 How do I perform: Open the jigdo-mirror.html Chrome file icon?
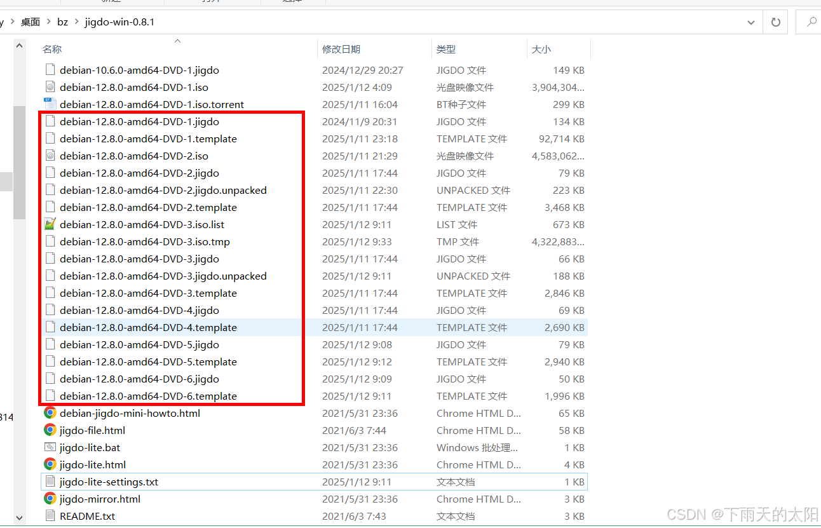click(50, 499)
